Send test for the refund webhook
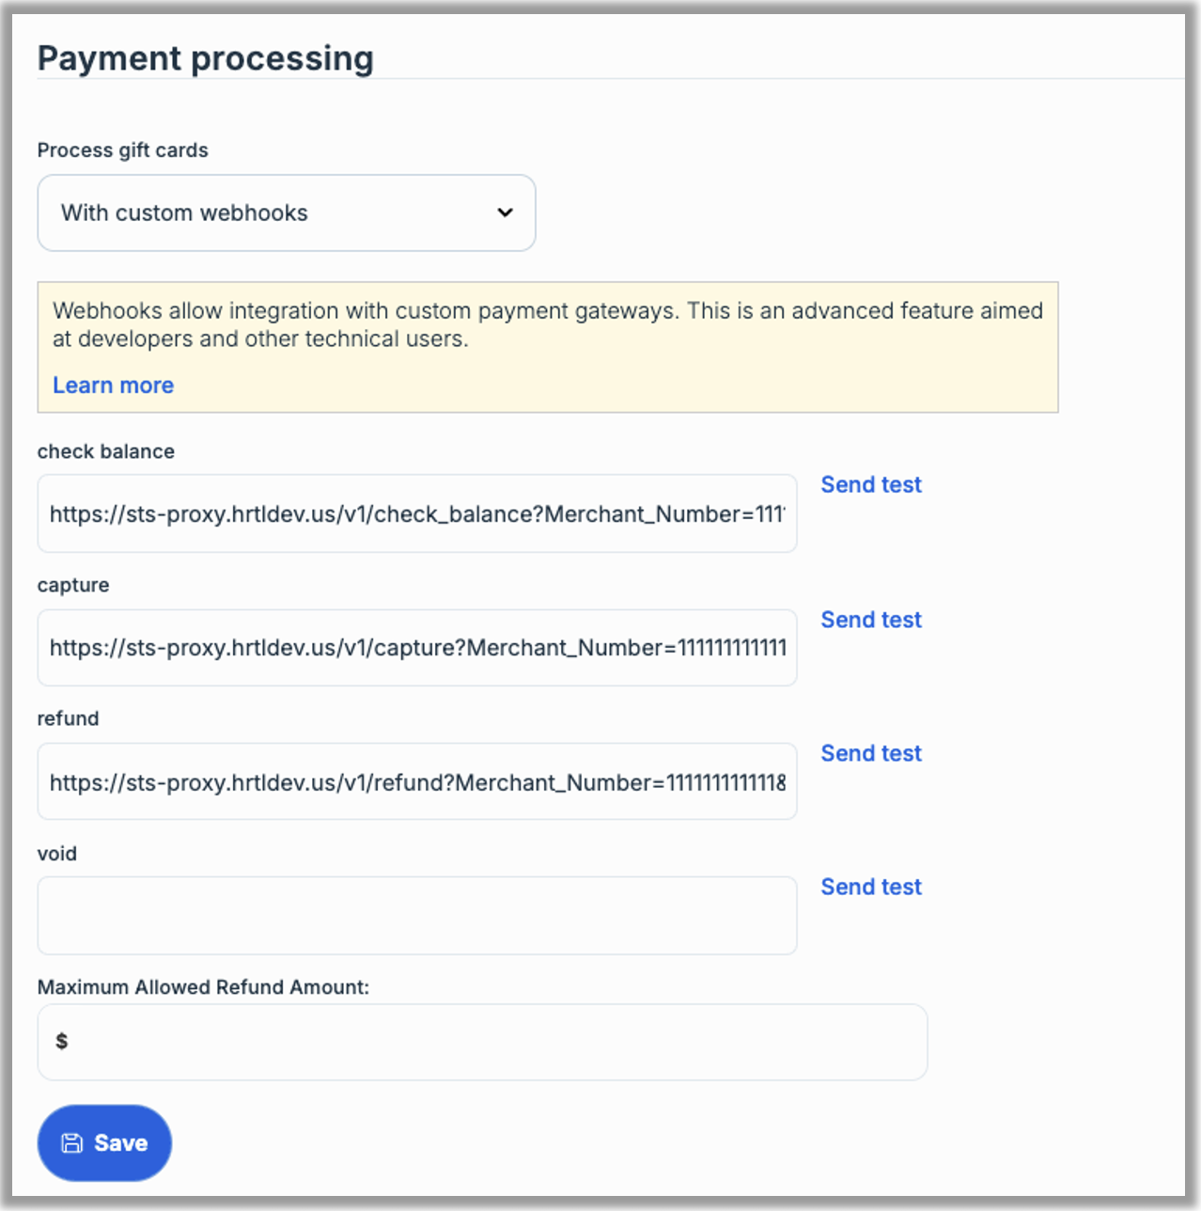Image resolution: width=1201 pixels, height=1211 pixels. pyautogui.click(x=870, y=753)
